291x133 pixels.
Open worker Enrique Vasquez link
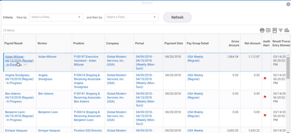tap(49, 130)
